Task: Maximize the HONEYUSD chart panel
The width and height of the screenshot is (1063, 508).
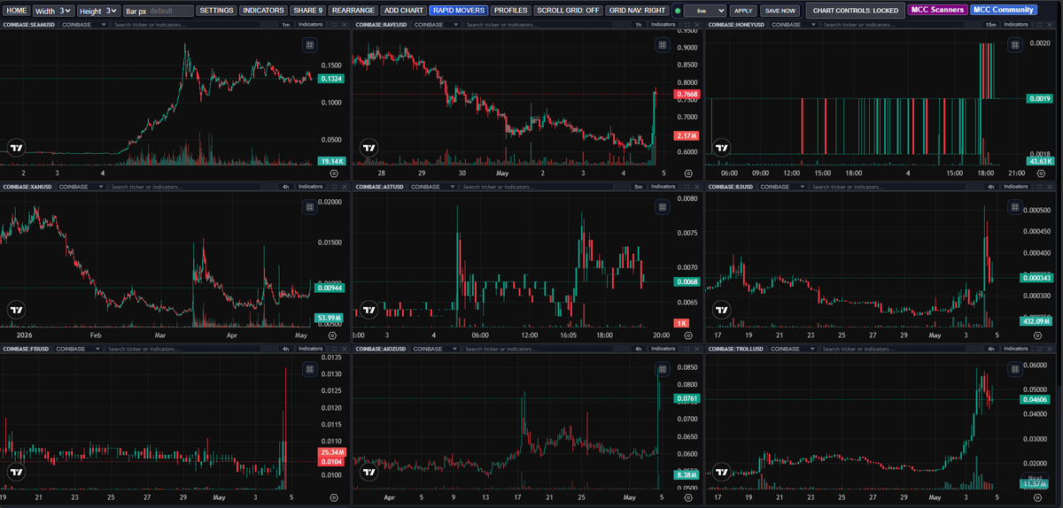Action: point(1040,25)
